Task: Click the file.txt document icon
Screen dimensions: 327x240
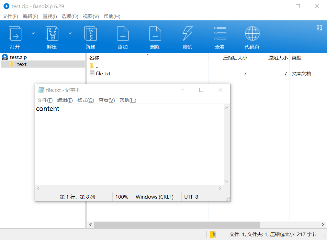Action: (x=92, y=73)
